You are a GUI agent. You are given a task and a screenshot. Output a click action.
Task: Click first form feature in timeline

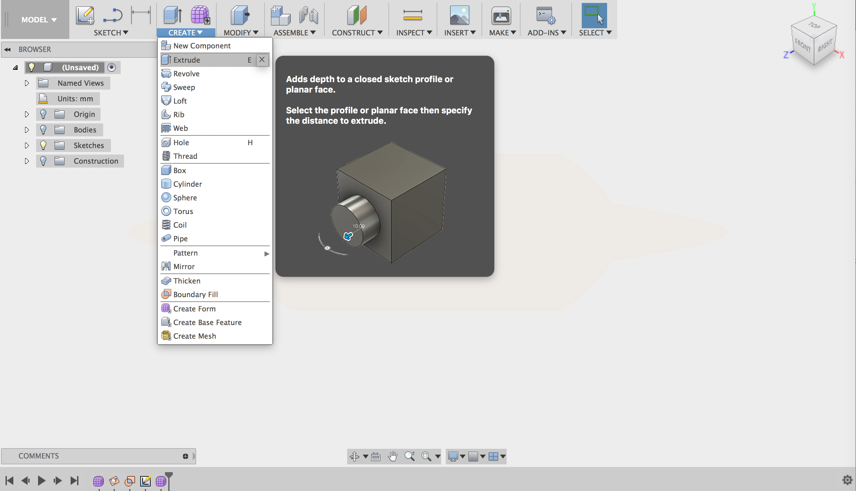tap(98, 481)
